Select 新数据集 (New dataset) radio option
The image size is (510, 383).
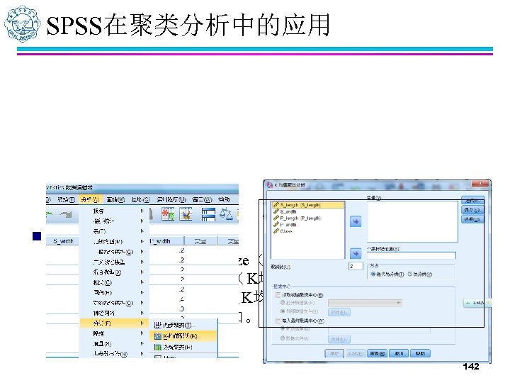pyautogui.click(x=295, y=329)
